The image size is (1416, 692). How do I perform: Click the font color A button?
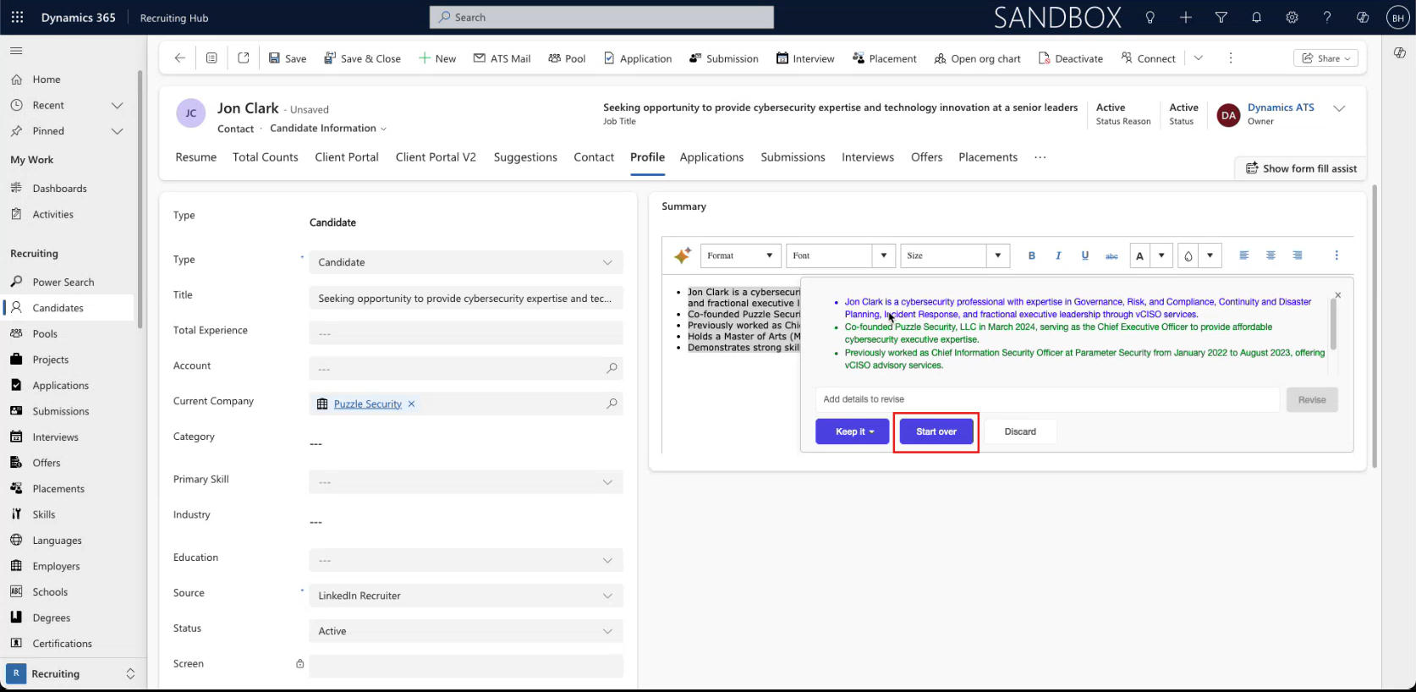tap(1140, 255)
